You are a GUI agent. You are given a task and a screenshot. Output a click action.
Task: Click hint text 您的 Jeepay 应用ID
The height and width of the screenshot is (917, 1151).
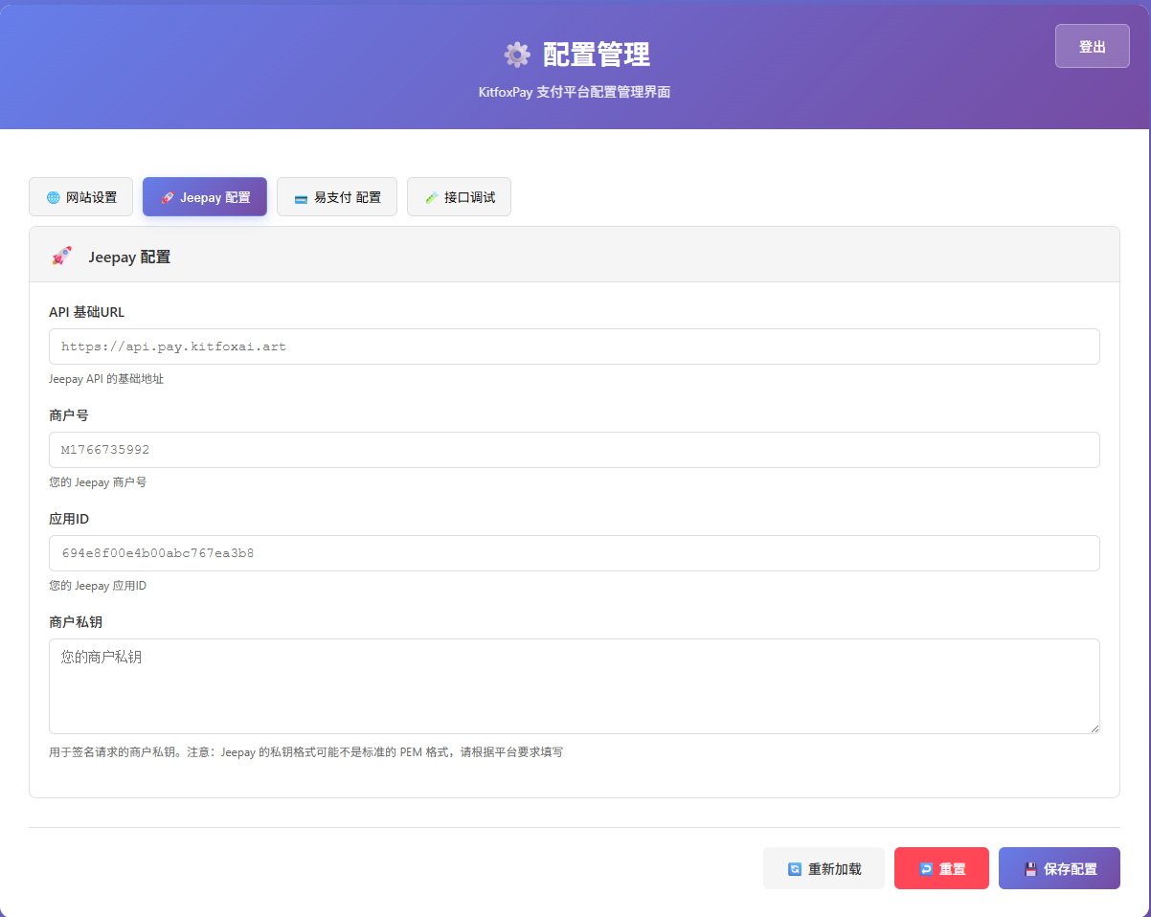[x=98, y=586]
